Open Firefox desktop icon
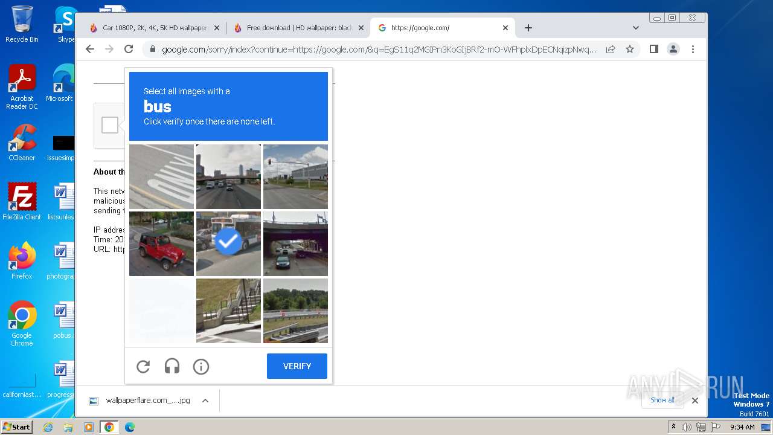Image resolution: width=773 pixels, height=435 pixels. click(x=22, y=260)
